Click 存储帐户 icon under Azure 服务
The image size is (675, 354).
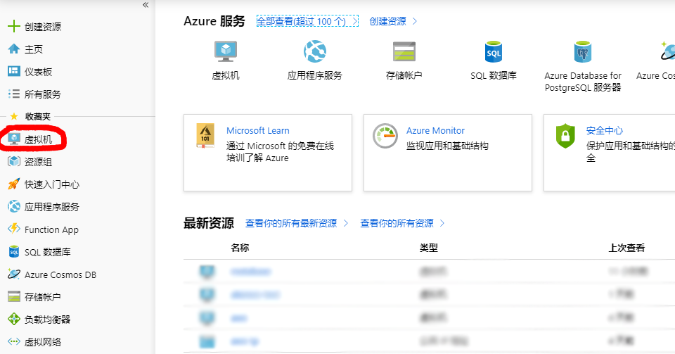click(x=404, y=51)
